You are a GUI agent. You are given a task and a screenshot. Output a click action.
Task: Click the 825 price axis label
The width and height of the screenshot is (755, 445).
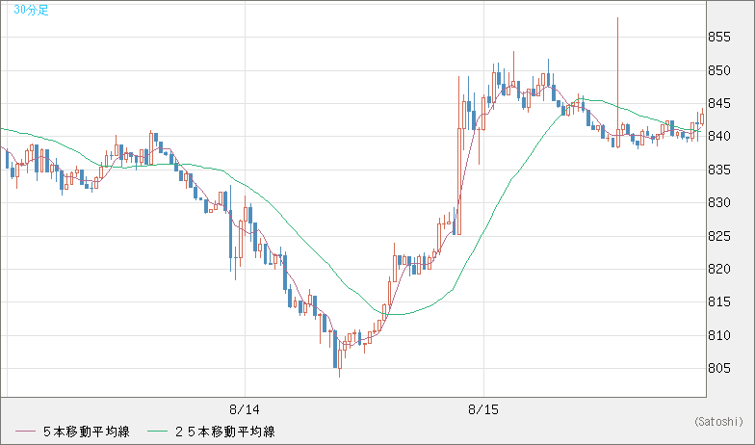[718, 237]
